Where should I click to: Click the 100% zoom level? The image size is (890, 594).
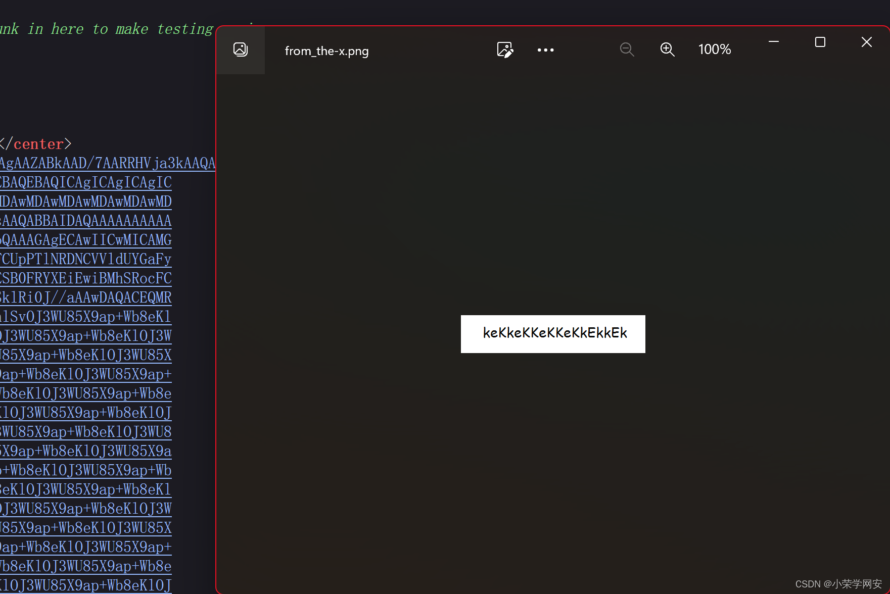pyautogui.click(x=715, y=49)
